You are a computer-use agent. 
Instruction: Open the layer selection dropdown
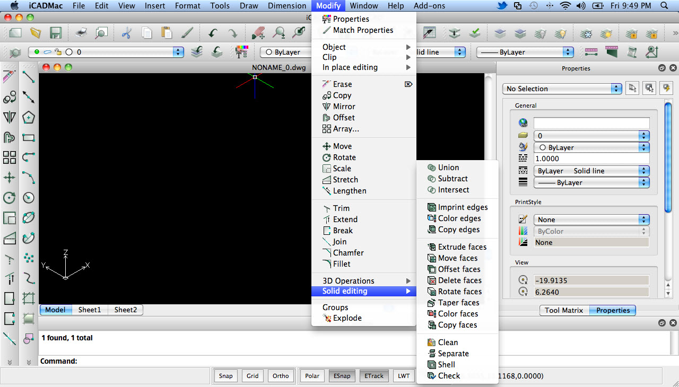pyautogui.click(x=179, y=52)
